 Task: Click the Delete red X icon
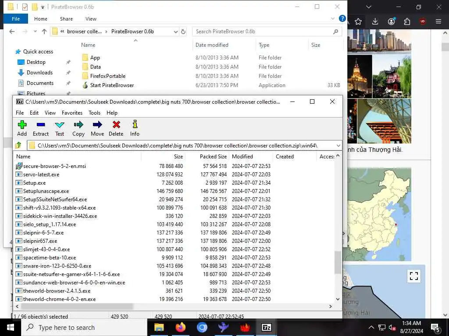click(x=116, y=128)
